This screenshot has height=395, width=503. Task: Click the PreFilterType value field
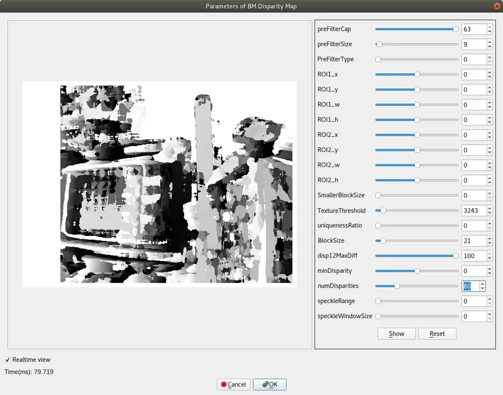474,59
